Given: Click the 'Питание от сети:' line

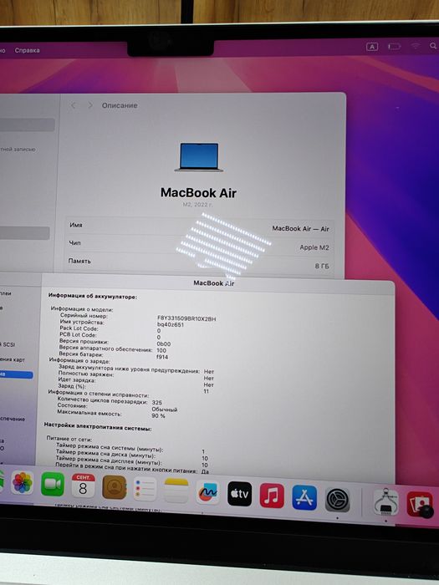Looking at the screenshot, I should [69, 439].
